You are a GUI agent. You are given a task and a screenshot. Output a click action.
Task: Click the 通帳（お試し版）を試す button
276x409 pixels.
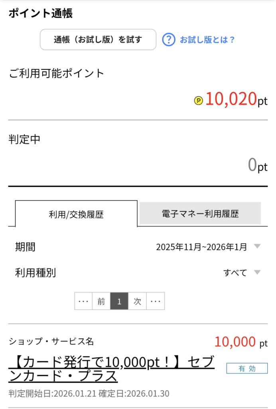[98, 40]
